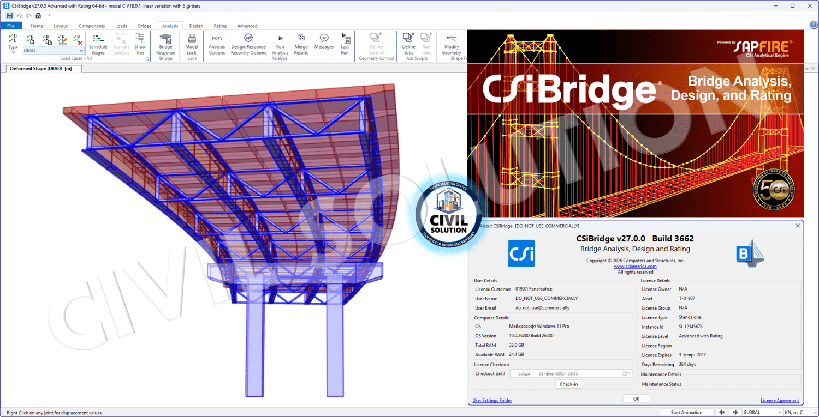This screenshot has width=819, height=417.
Task: Save the model using the quick-access Save icon
Action: (x=10, y=15)
